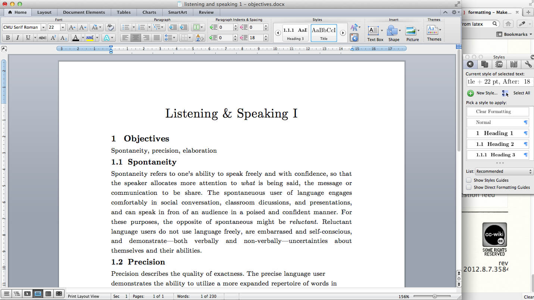Enable Show Direct Formatting Guides
The width and height of the screenshot is (534, 300).
469,187
